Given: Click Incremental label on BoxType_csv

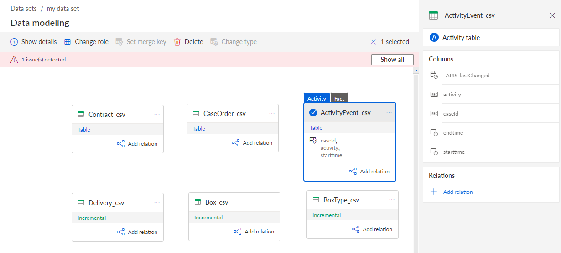Looking at the screenshot, I should point(327,215).
